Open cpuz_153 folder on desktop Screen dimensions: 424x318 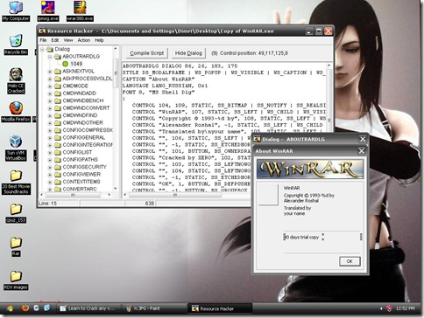tap(16, 213)
